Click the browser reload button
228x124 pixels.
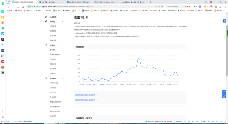point(18,7)
